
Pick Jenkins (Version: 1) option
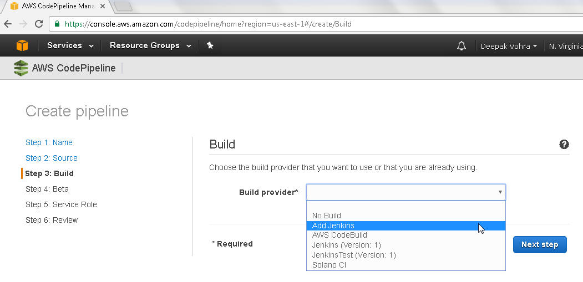(405, 245)
